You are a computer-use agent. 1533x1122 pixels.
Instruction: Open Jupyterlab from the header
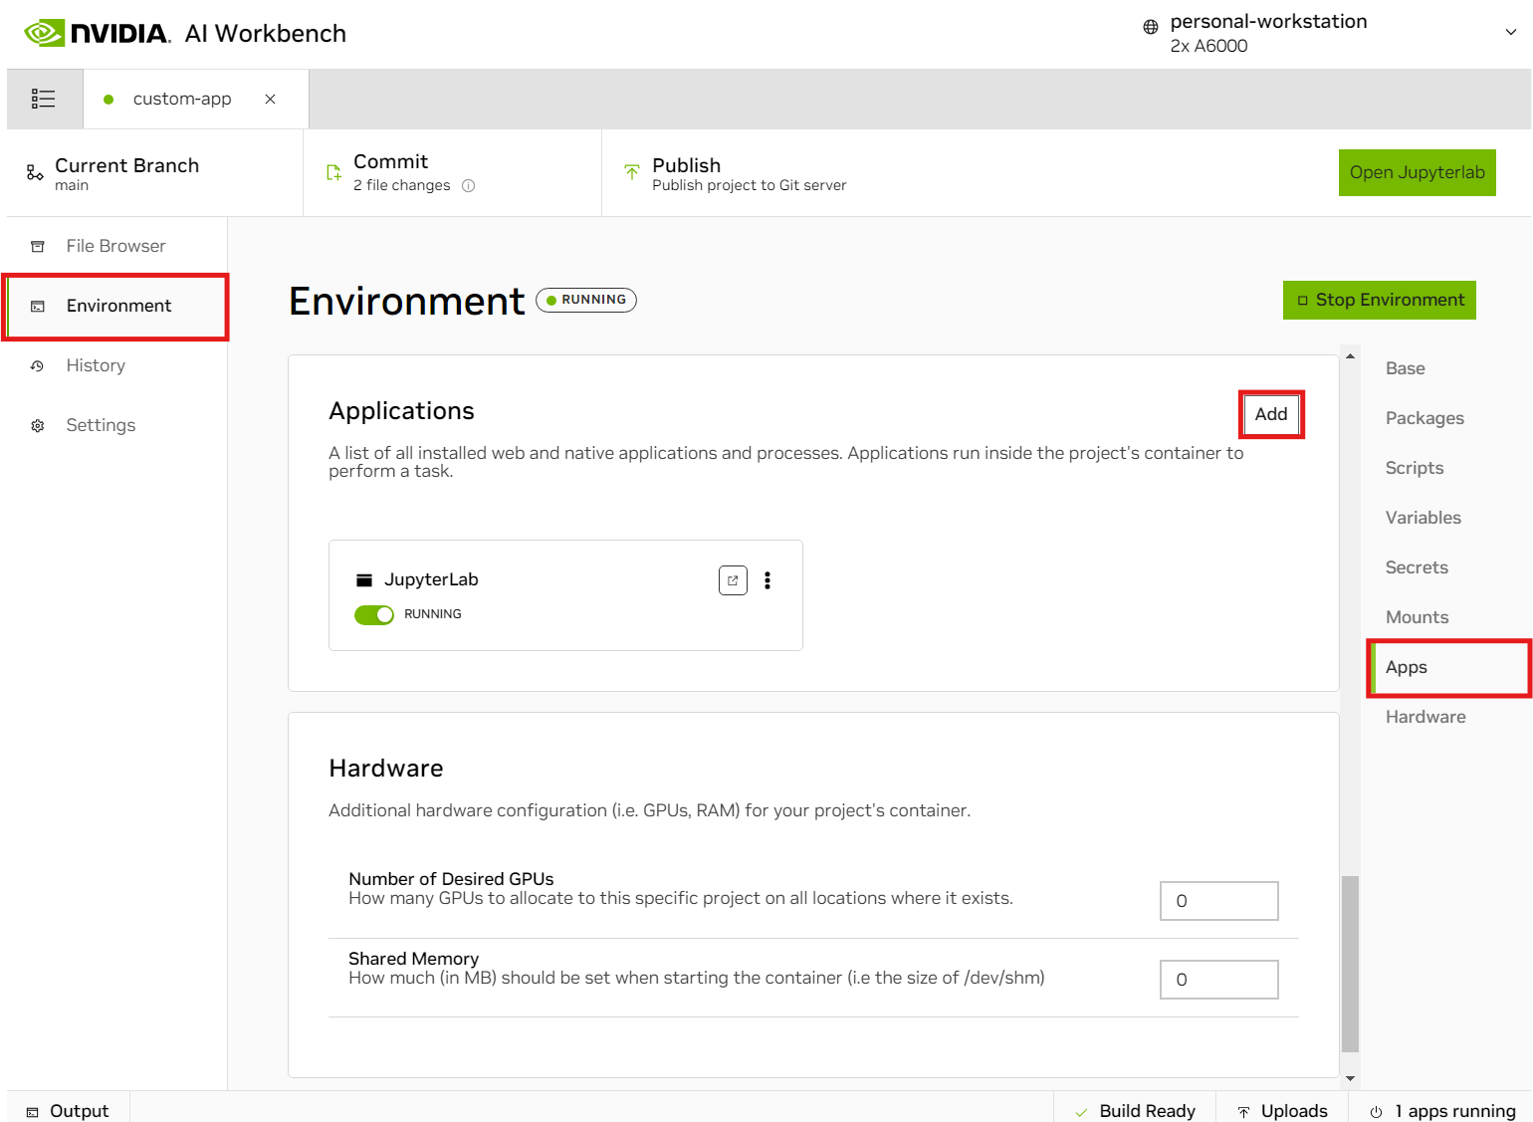(x=1417, y=172)
